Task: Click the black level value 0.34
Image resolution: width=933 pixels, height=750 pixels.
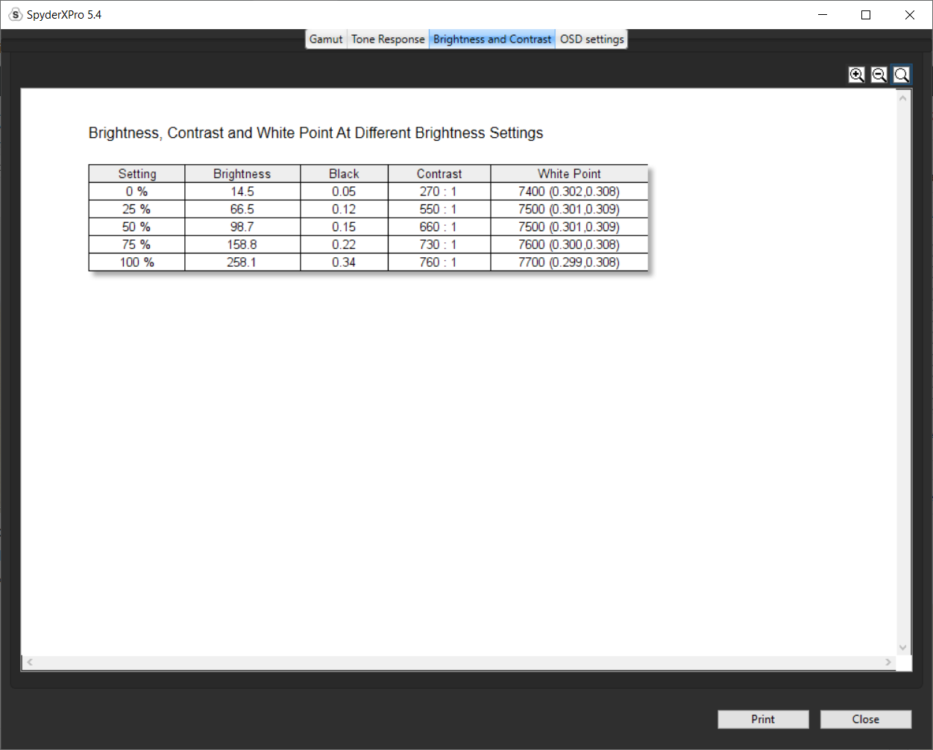Action: (x=344, y=262)
